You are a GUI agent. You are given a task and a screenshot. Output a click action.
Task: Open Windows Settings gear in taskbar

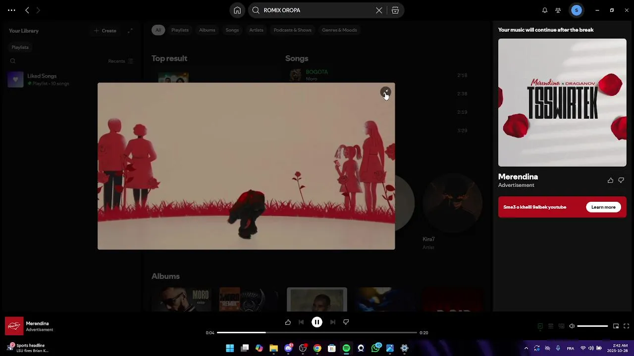click(404, 348)
